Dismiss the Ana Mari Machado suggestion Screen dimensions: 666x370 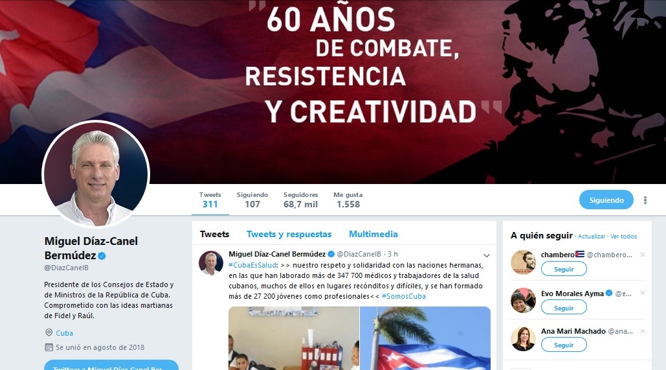pos(643,331)
